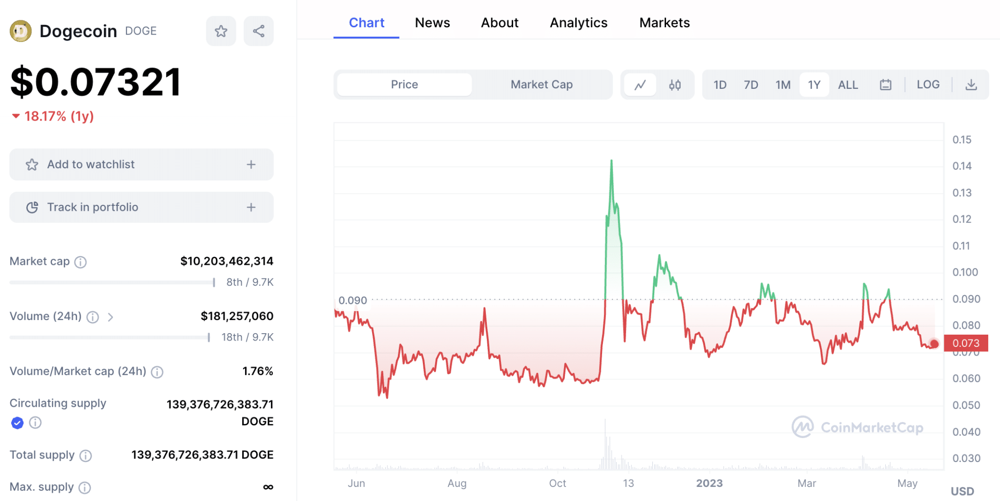Click the verified circulating supply checkmark badge

click(17, 423)
